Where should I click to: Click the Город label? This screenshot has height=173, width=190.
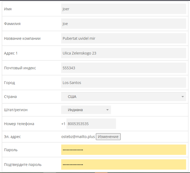[9, 83]
